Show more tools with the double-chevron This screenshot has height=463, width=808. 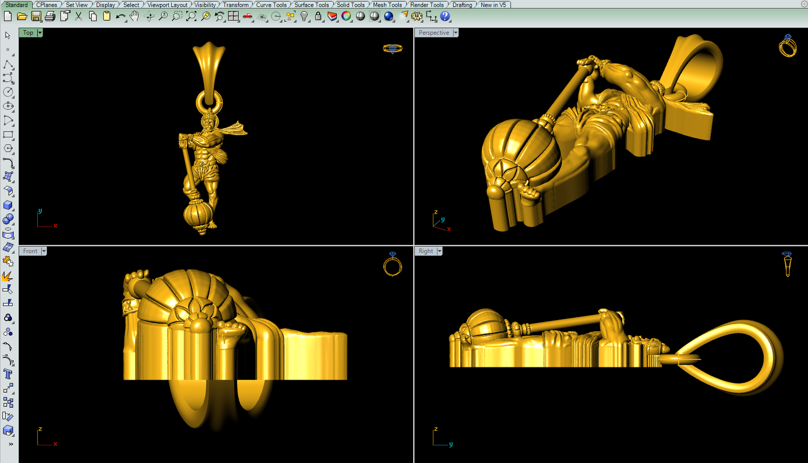(x=11, y=444)
